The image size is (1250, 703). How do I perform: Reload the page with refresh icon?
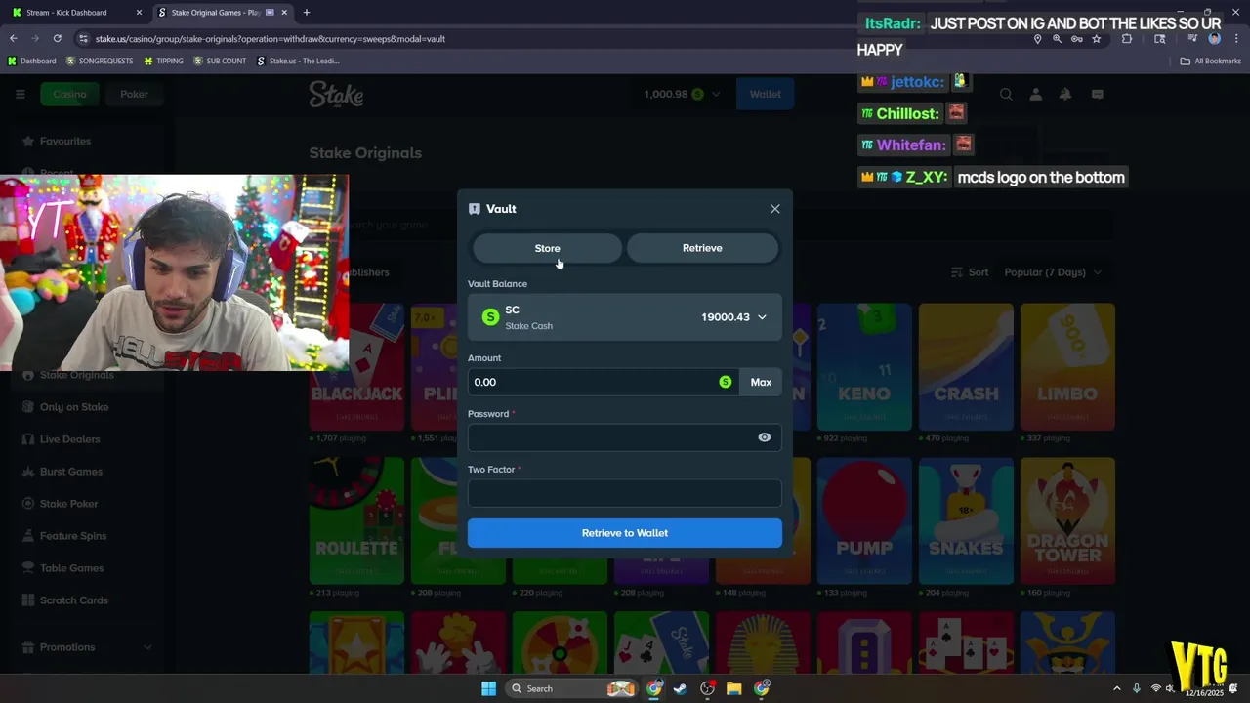pyautogui.click(x=58, y=39)
